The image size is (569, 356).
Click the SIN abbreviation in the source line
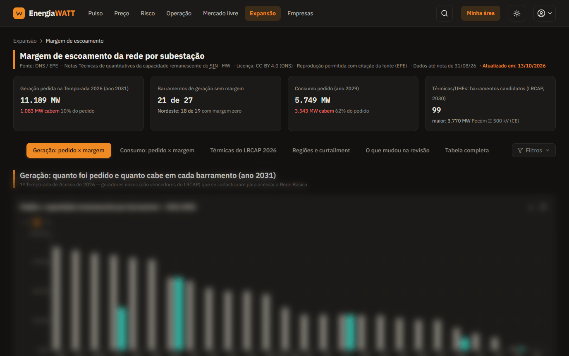(x=213, y=66)
